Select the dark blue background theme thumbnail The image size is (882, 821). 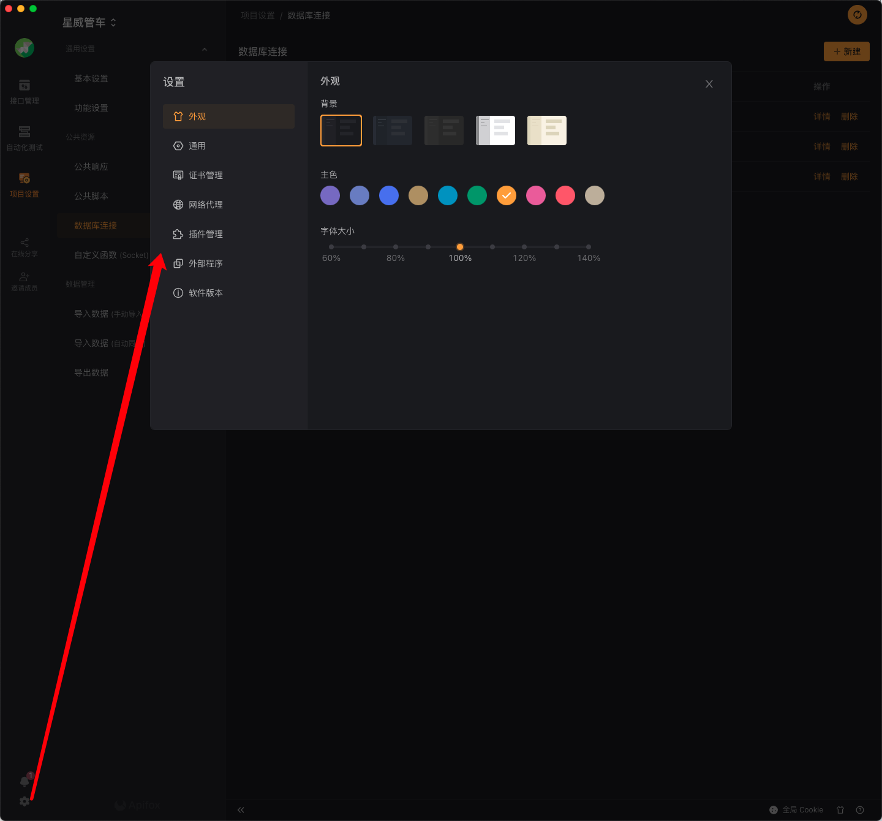pos(393,131)
